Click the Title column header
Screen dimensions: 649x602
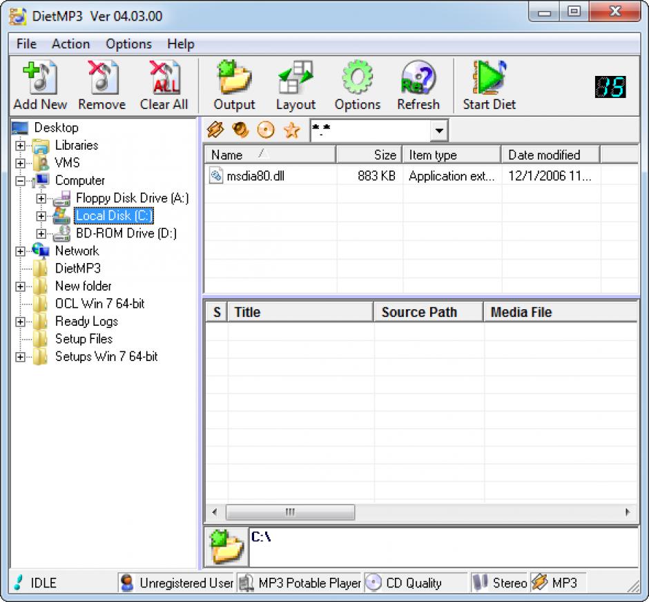pyautogui.click(x=300, y=312)
